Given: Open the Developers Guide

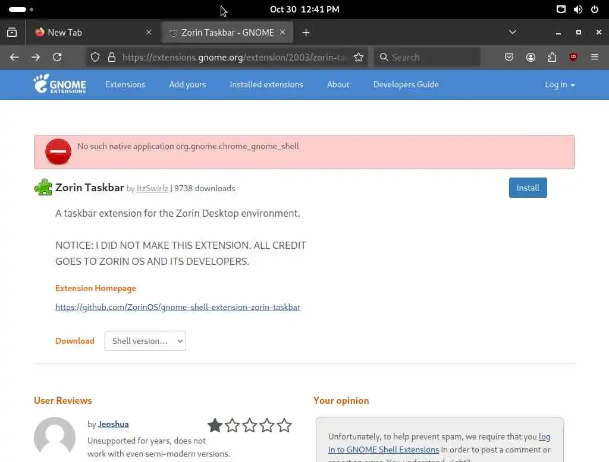Looking at the screenshot, I should (x=406, y=84).
